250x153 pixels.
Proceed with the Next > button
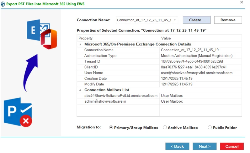click(205, 146)
